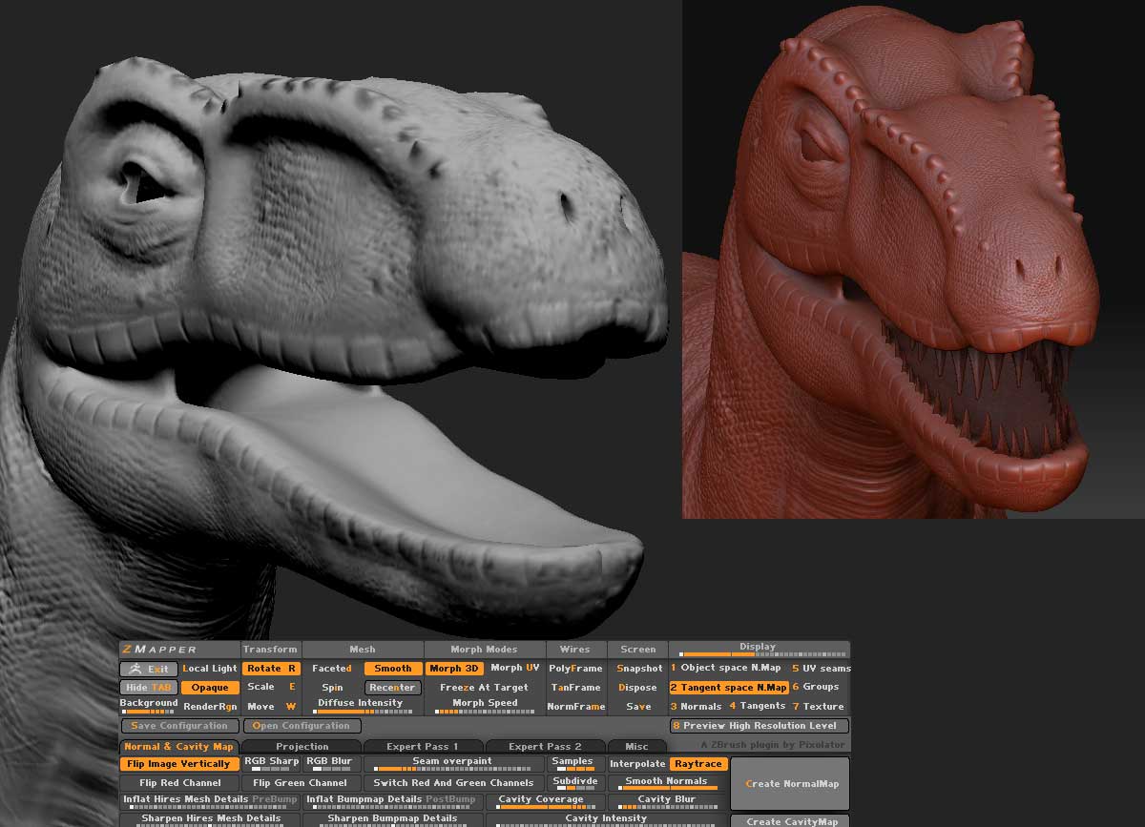Select Morph 3D mode
This screenshot has height=827, width=1145.
click(x=454, y=669)
